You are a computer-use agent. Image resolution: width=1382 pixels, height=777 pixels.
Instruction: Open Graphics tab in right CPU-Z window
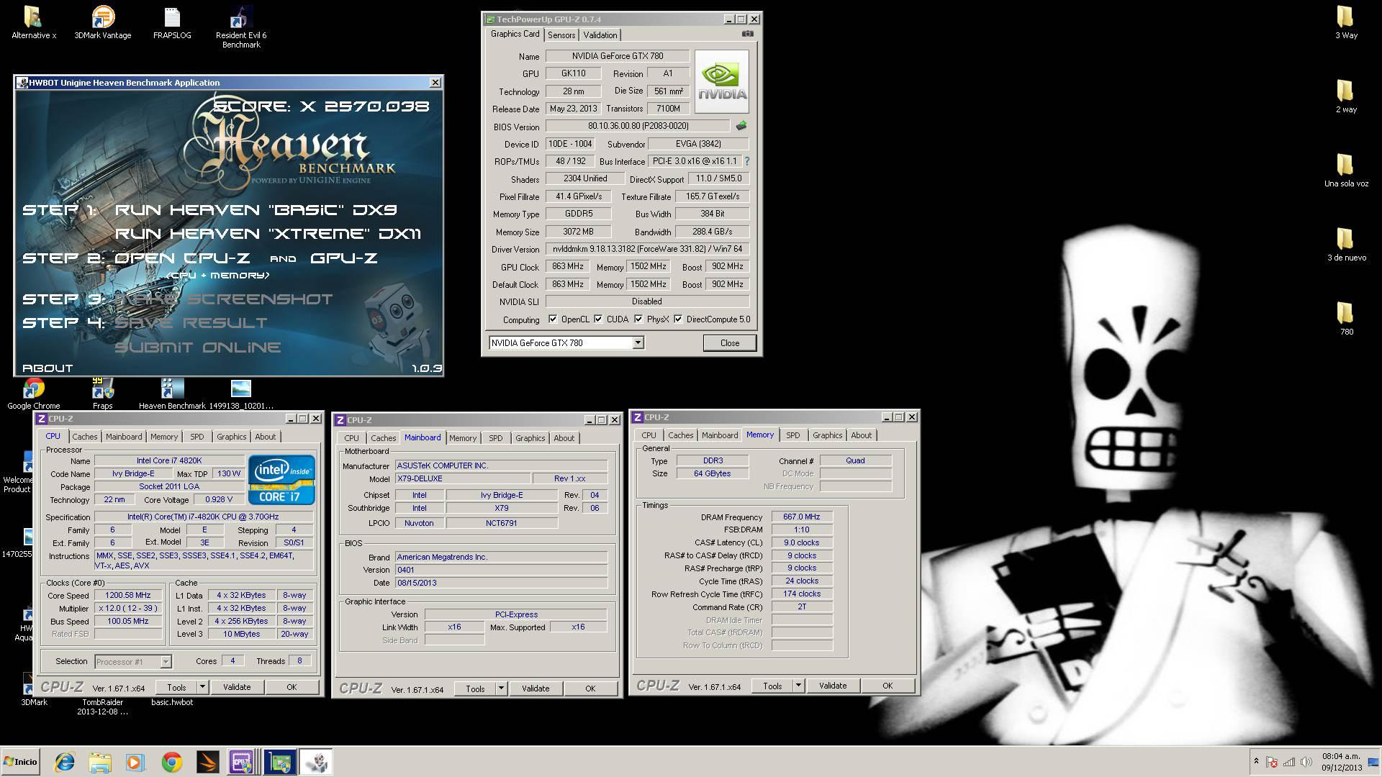pyautogui.click(x=827, y=435)
